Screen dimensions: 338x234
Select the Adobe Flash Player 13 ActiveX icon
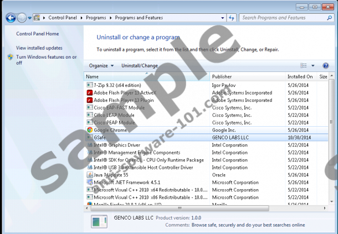point(90,93)
